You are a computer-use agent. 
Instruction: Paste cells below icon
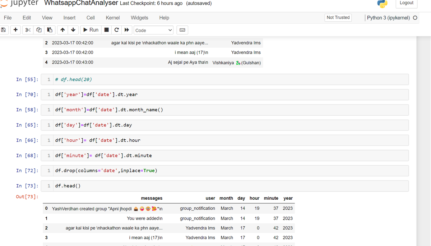[50, 30]
